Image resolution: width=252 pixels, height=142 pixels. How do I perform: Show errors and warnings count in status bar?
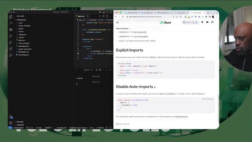[x=30, y=128]
